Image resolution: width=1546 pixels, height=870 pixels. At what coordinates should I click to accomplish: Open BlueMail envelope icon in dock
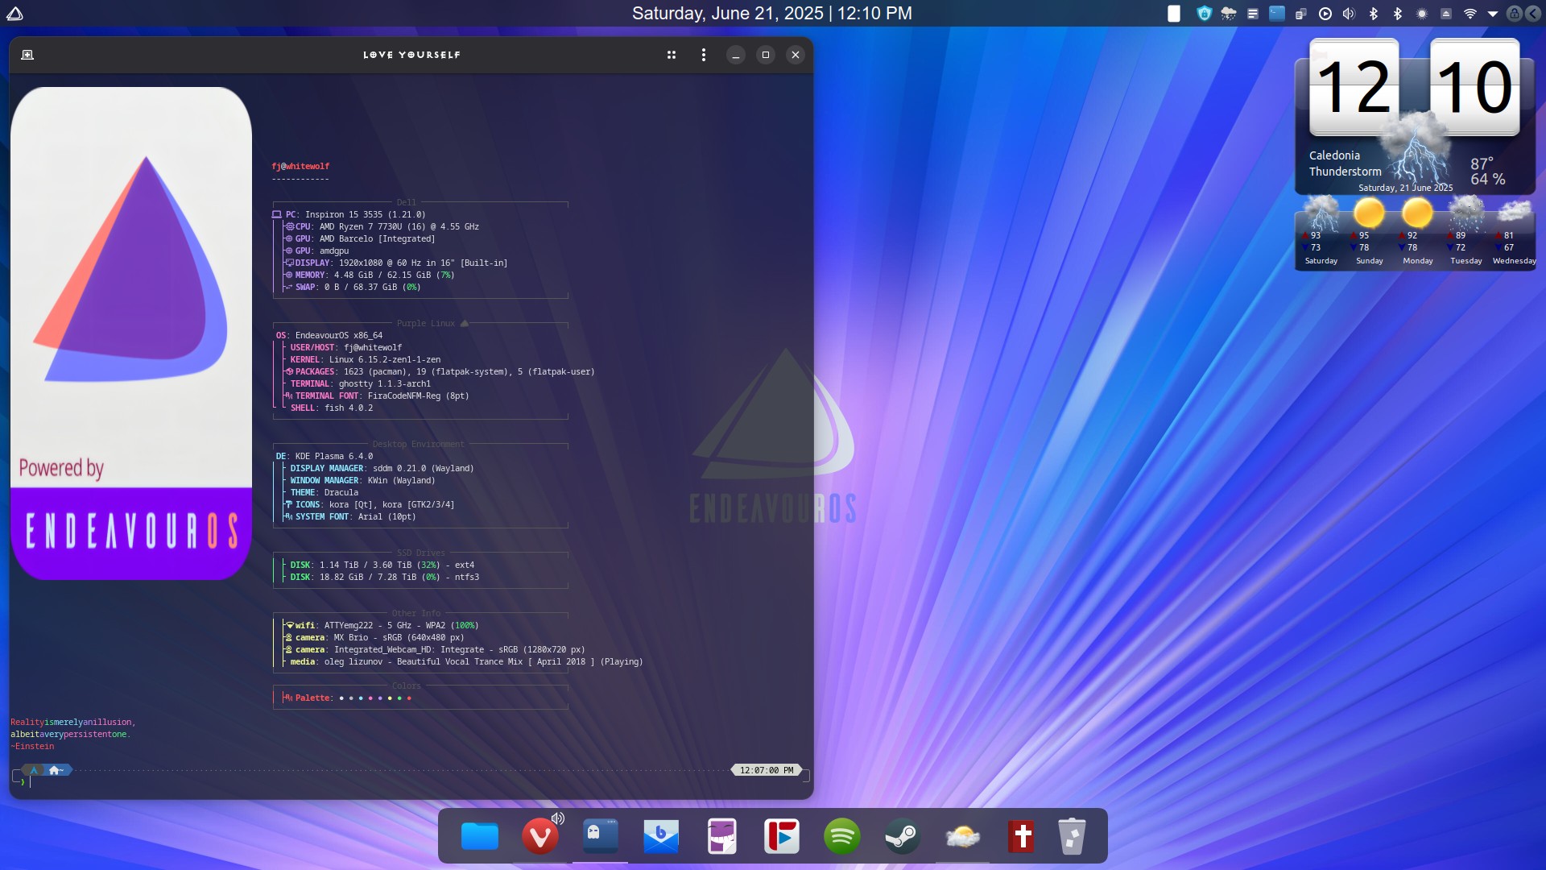[661, 837]
